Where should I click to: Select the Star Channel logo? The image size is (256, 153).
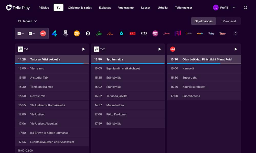144,33
